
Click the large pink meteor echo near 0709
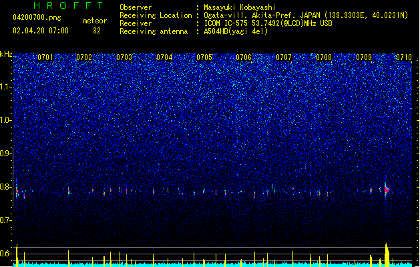387,190
